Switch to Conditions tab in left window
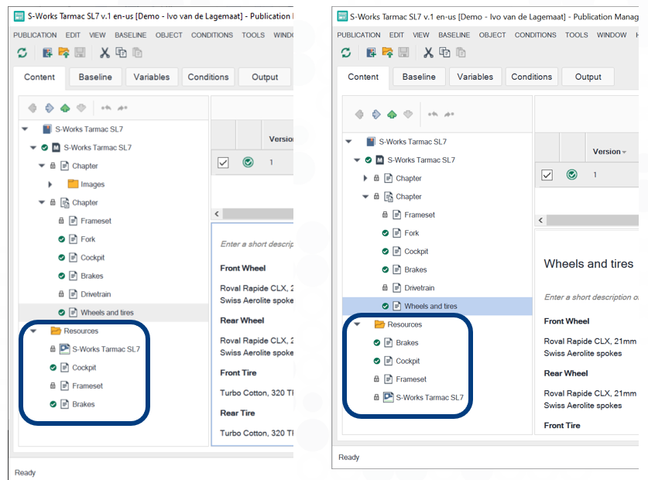Viewport: 648px width, 480px height. [x=208, y=77]
